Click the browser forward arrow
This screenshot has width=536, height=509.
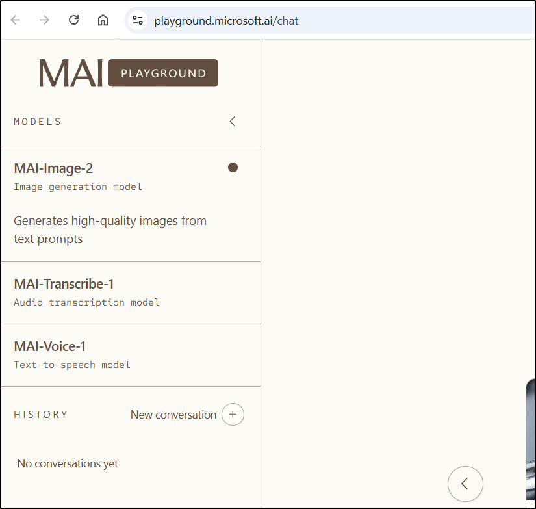pyautogui.click(x=44, y=20)
